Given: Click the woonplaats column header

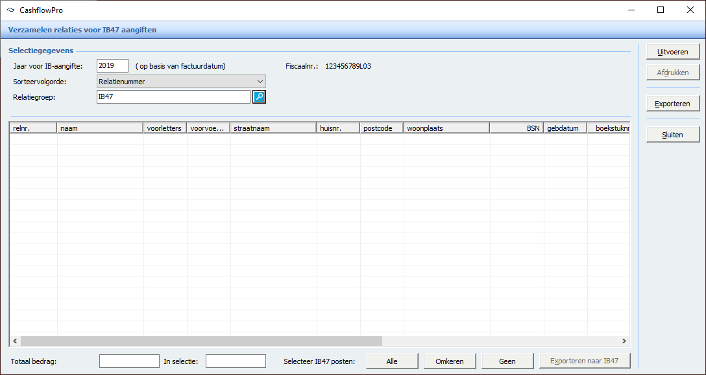Looking at the screenshot, I should [x=446, y=128].
